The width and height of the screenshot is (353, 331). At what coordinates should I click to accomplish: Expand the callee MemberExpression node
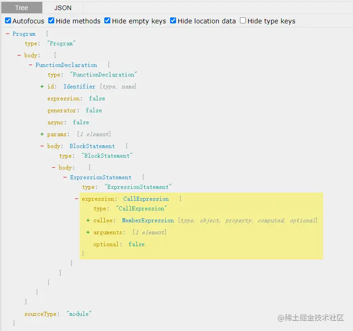(88, 221)
